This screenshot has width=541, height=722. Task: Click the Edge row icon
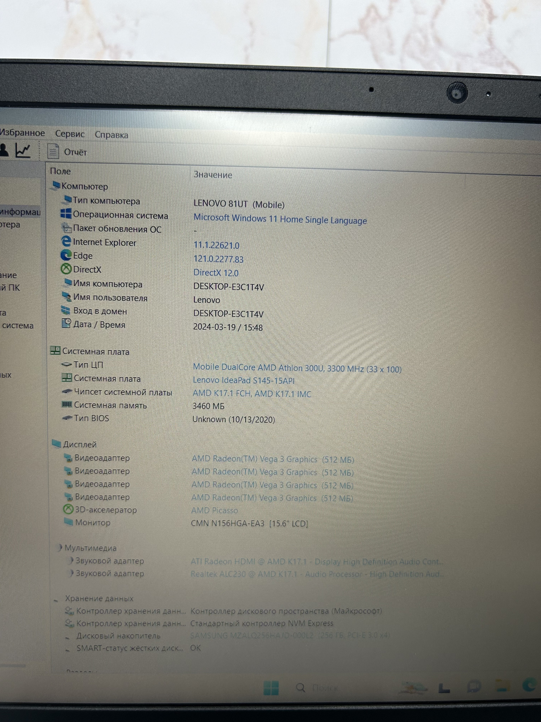tap(66, 255)
